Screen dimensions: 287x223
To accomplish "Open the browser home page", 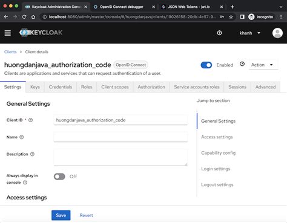I will (x=33, y=17).
